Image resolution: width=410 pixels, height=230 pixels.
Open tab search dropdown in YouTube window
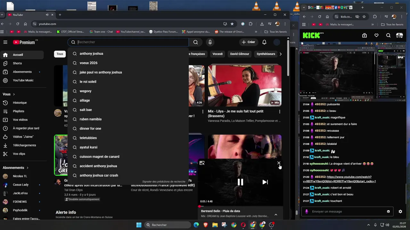pyautogui.click(x=2, y=15)
